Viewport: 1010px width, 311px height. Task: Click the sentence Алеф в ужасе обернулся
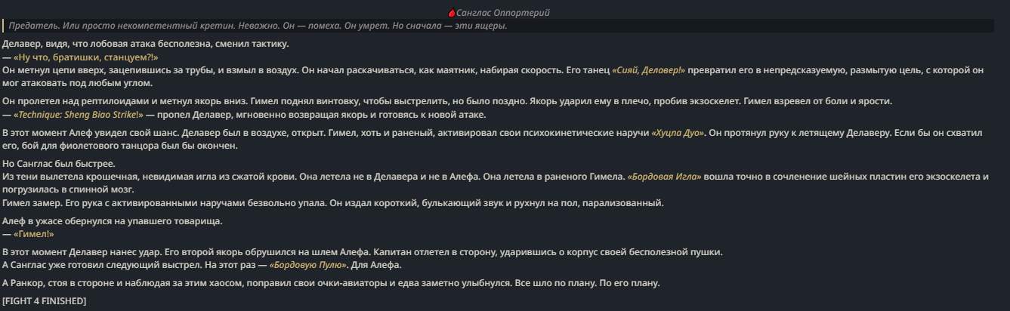113,221
